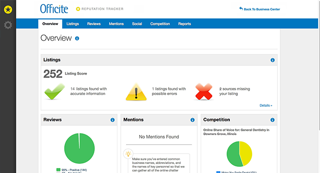Click the 'No Mentions Found' text

159,137
